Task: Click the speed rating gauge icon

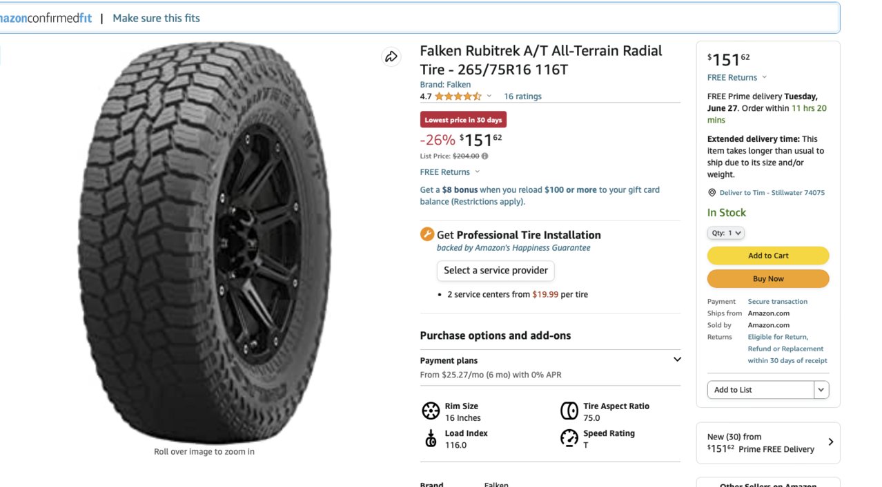Action: tap(569, 438)
